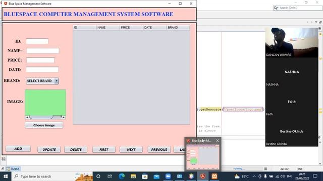This screenshot has height=181, width=323.
Task: Click the horizontal scrollbar thumb under image
Action: click(x=41, y=117)
